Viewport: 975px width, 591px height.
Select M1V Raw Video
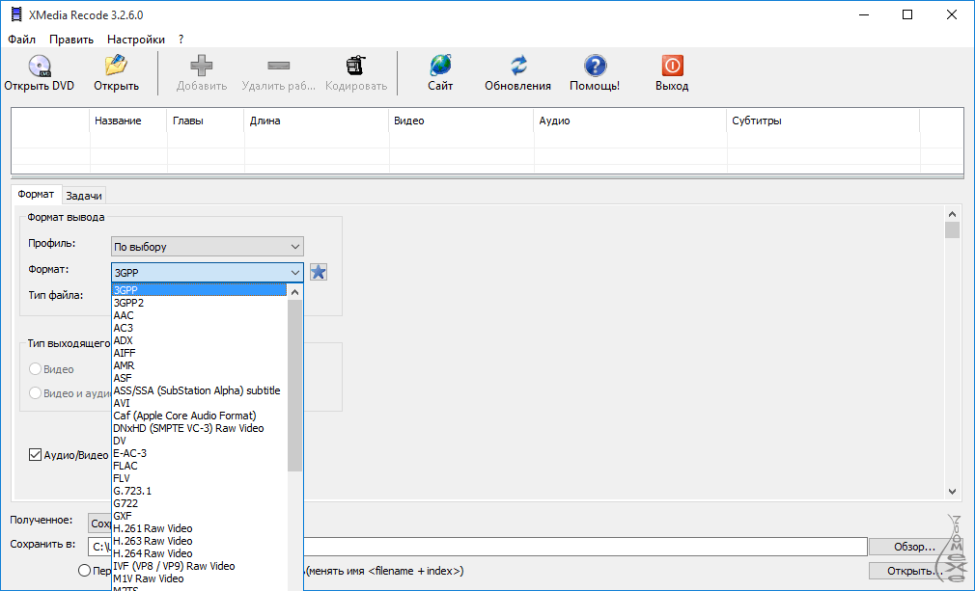pos(199,578)
